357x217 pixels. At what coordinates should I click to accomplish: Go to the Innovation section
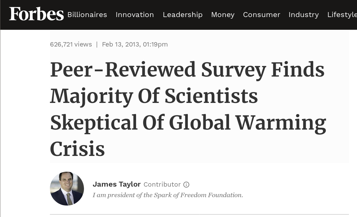click(135, 15)
